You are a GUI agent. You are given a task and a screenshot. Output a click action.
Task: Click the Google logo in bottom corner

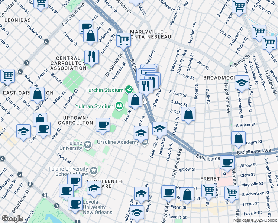tap(13, 219)
